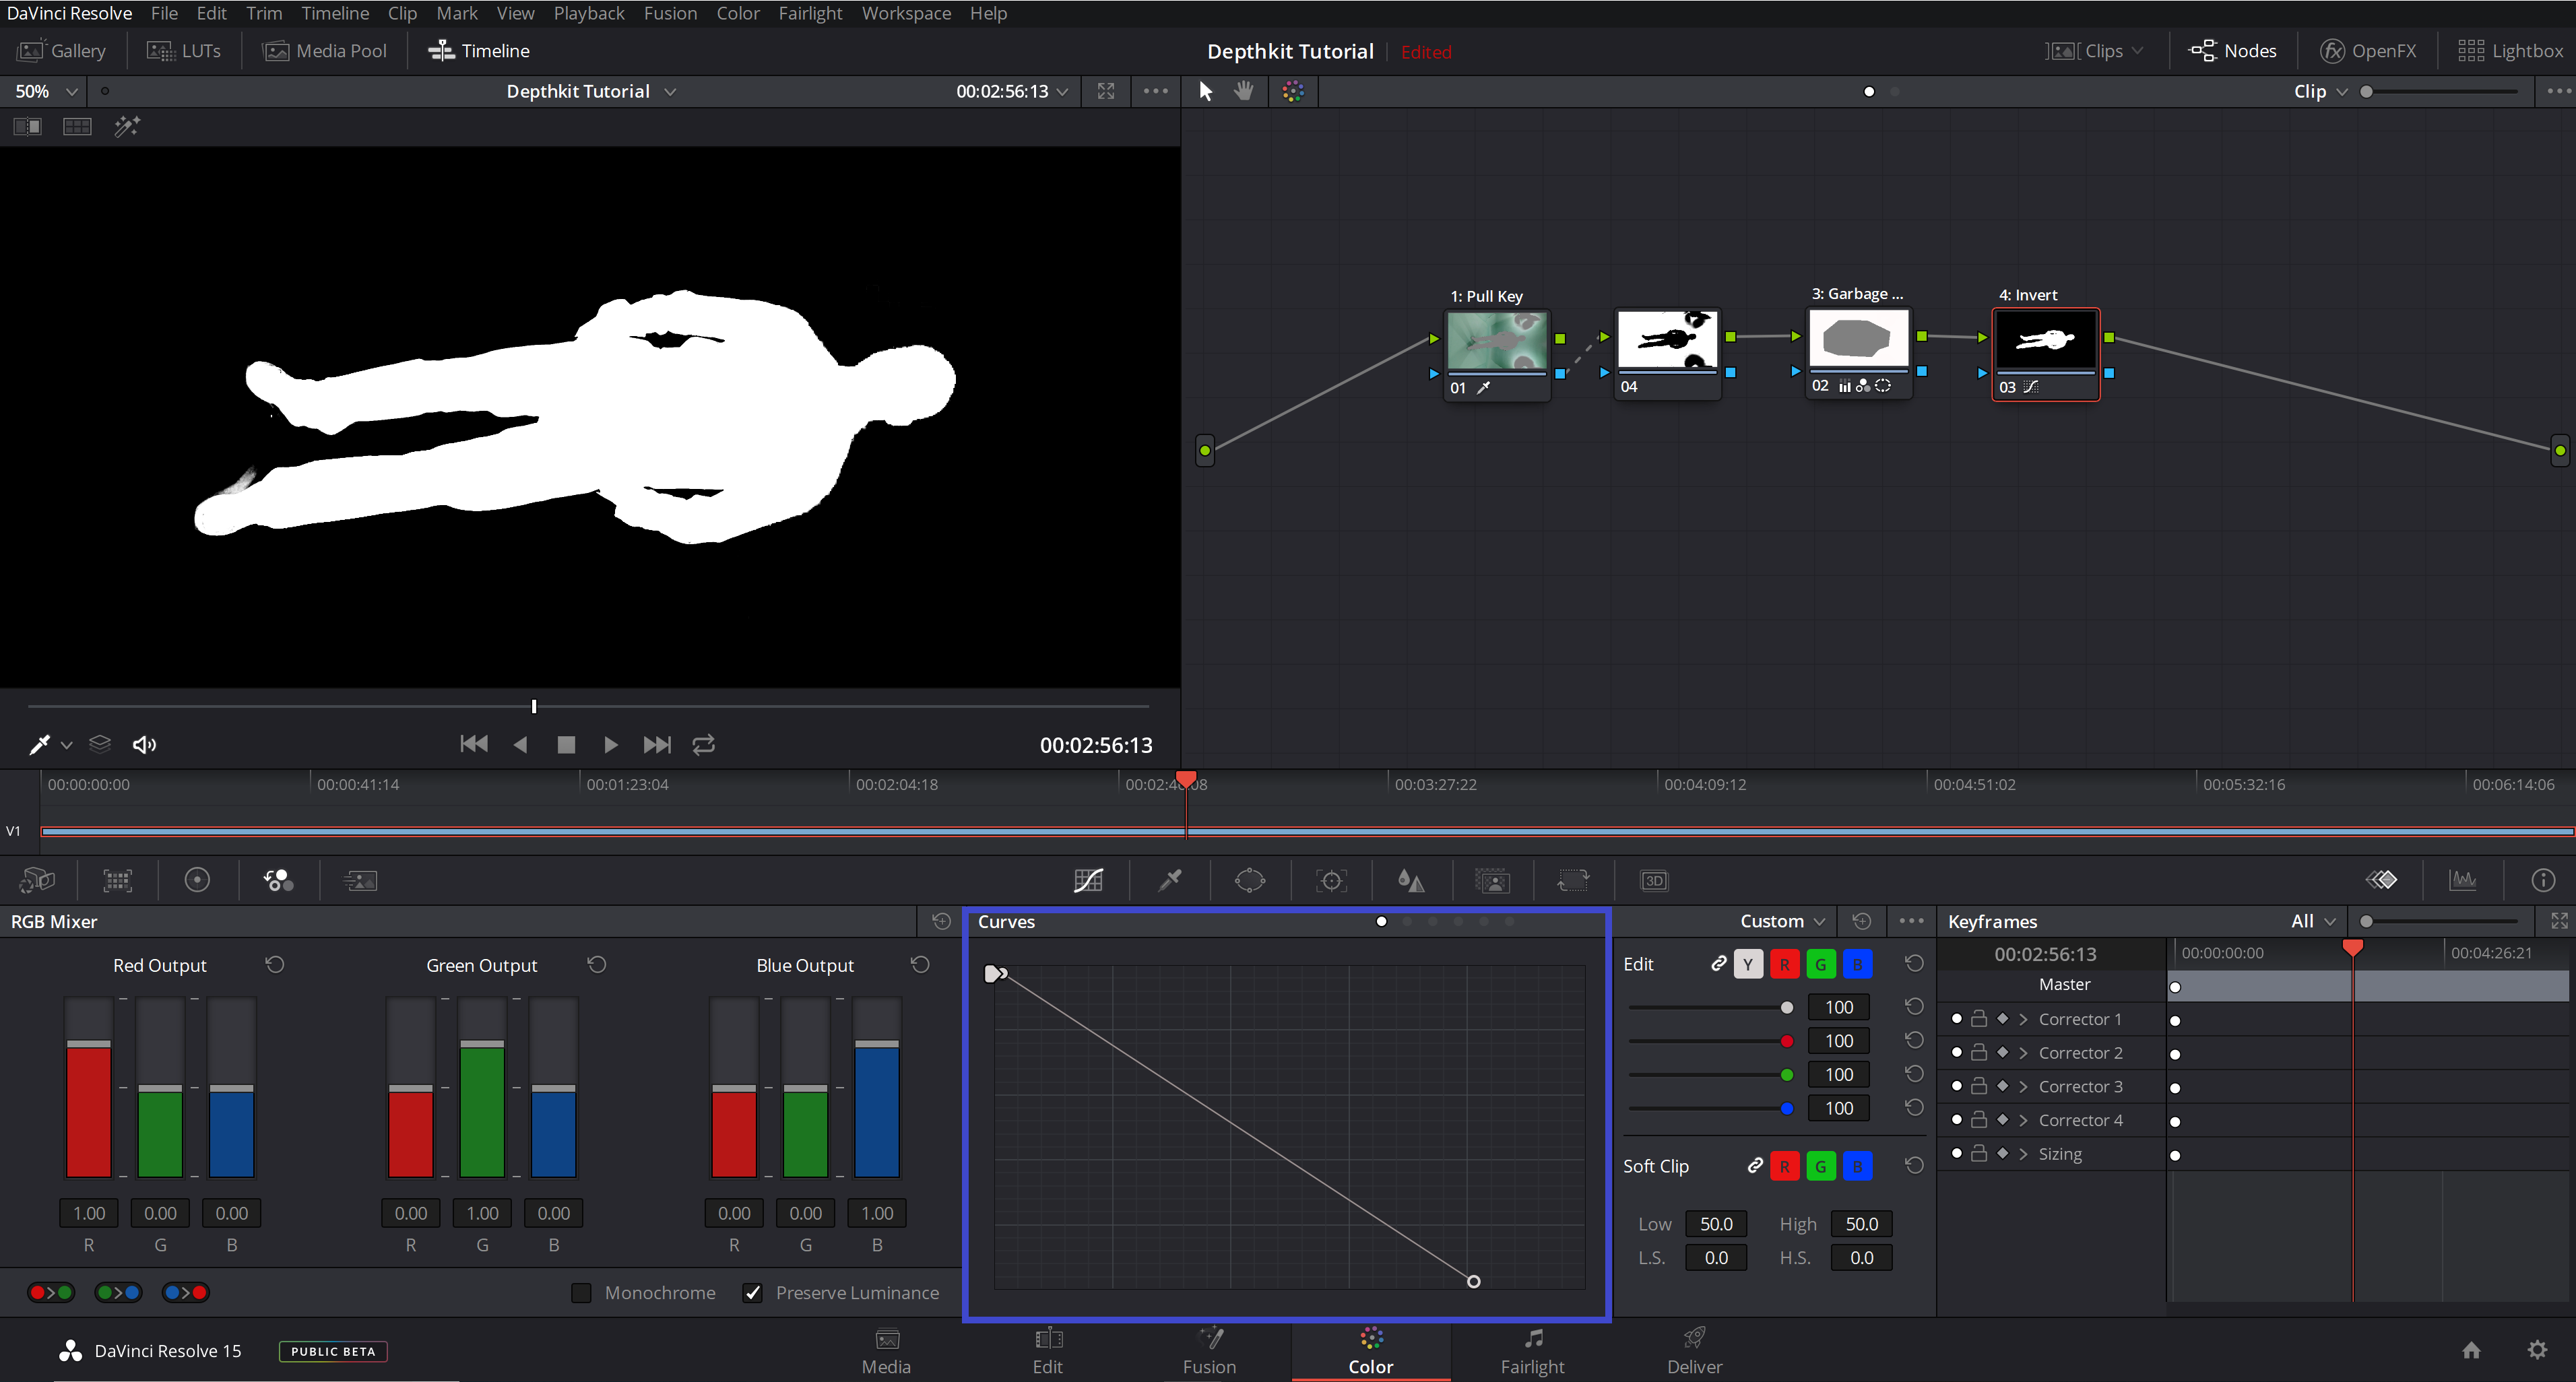Screen dimensions: 2576x1382
Task: Switch to the Fusion page
Action: [1209, 1351]
